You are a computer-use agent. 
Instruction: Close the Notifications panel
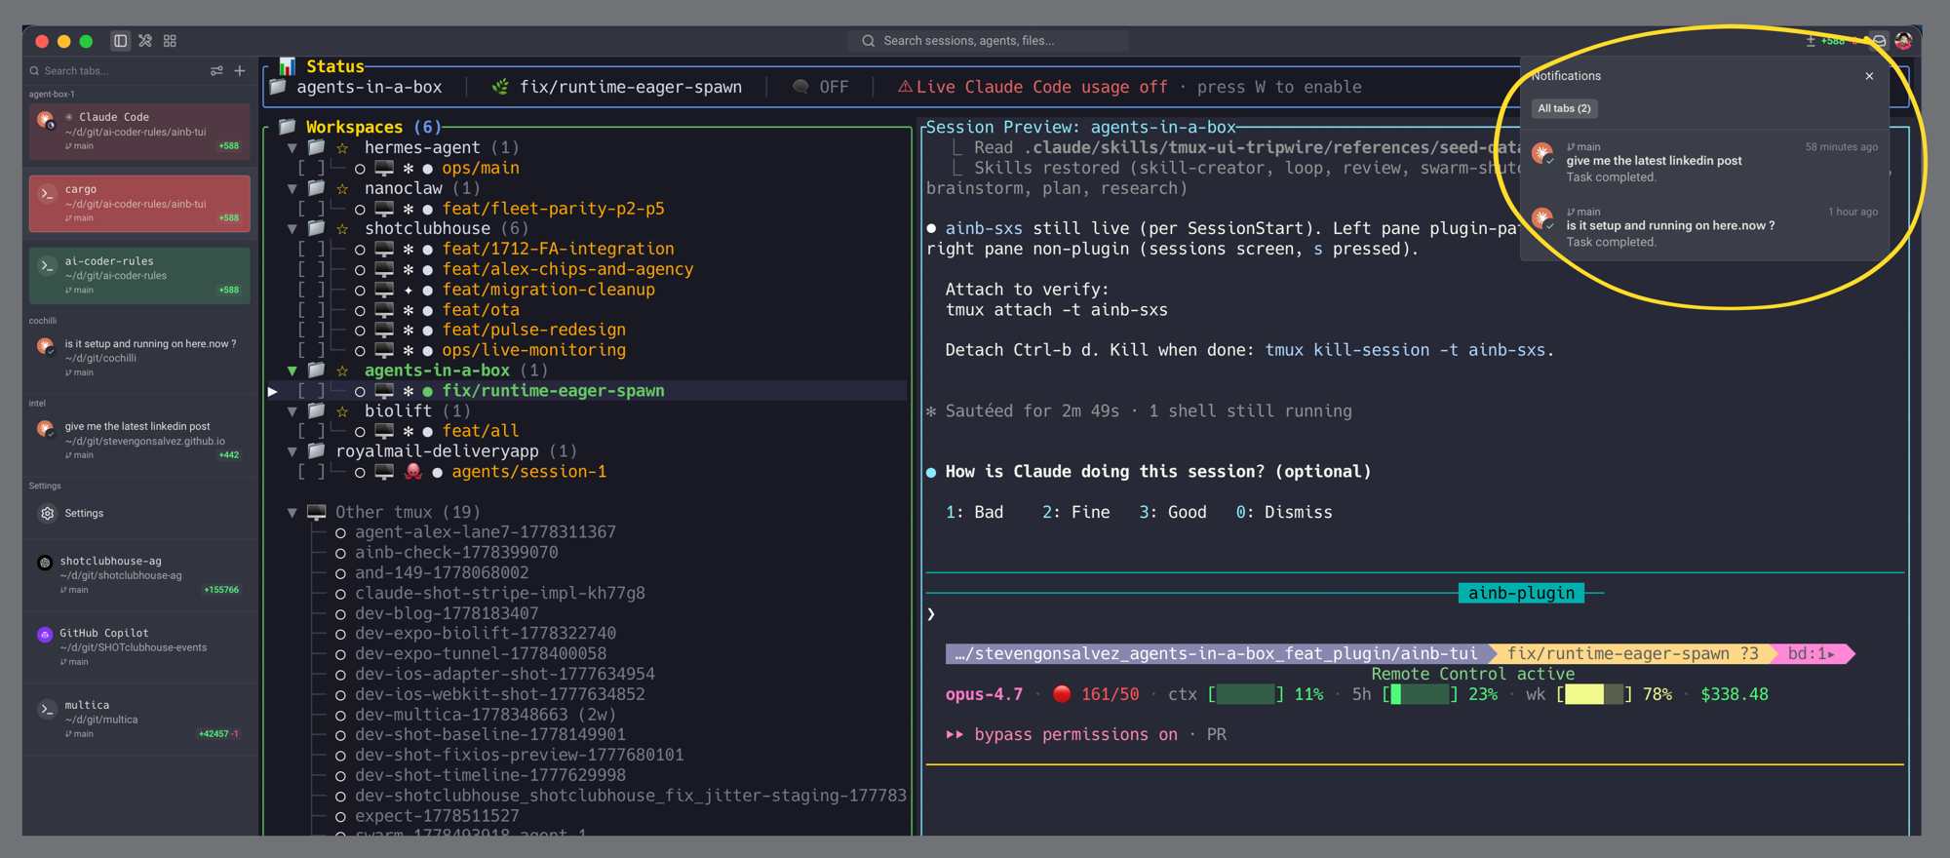point(1869,76)
